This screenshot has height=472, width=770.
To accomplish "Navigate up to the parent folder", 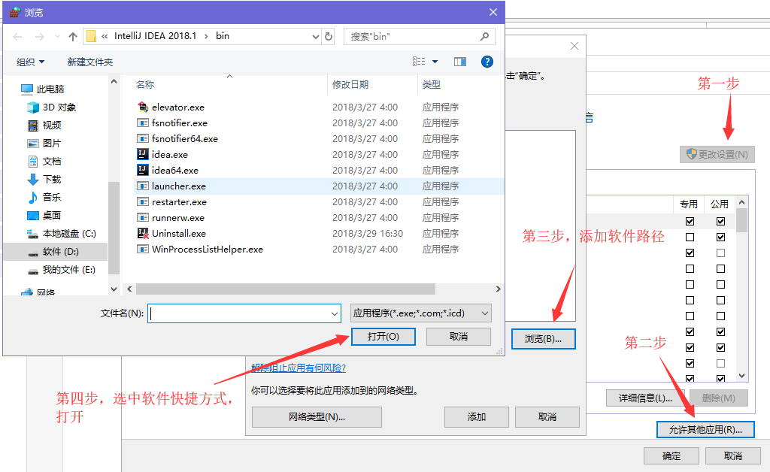I will coord(72,35).
